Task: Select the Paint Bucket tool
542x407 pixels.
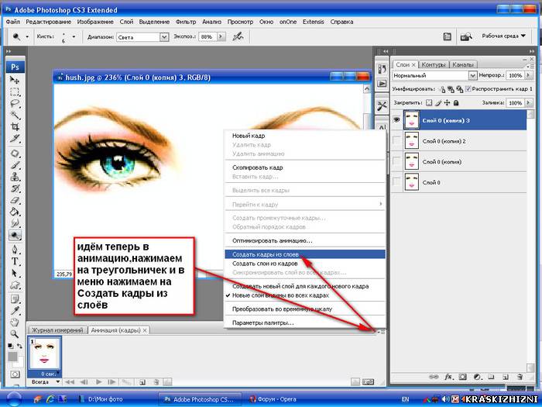Action: coord(15,212)
